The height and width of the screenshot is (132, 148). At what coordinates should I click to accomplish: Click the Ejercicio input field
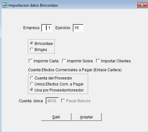pyautogui.click(x=78, y=28)
